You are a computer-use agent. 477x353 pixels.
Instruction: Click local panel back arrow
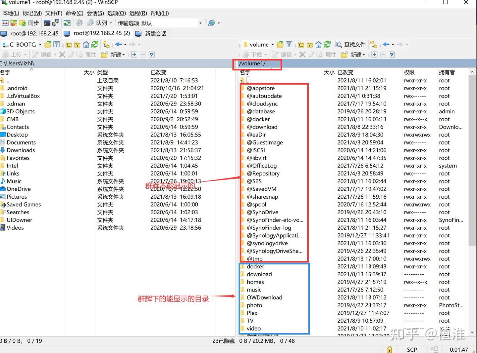pyautogui.click(x=118, y=44)
